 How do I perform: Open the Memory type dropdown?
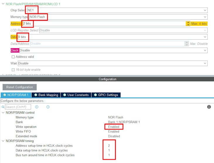(x=118, y=17)
